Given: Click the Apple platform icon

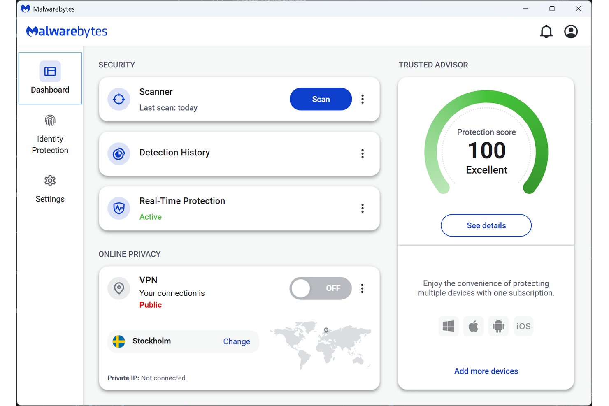Looking at the screenshot, I should (x=474, y=326).
